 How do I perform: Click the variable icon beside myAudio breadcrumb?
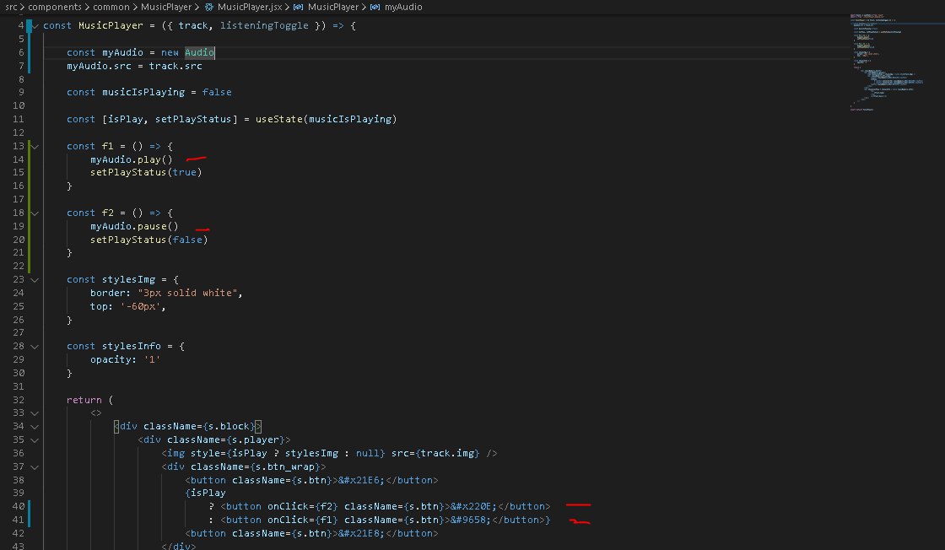click(x=375, y=7)
